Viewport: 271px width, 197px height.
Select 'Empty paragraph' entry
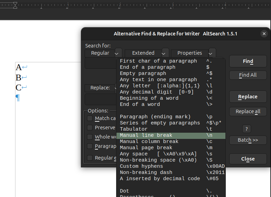pos(171,73)
